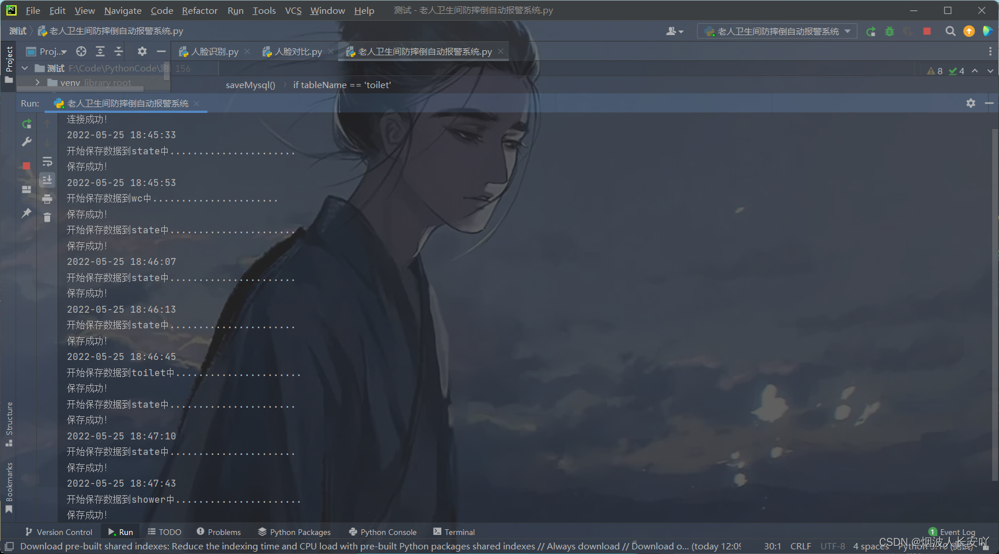Open the user account dropdown
999x554 pixels.
674,31
